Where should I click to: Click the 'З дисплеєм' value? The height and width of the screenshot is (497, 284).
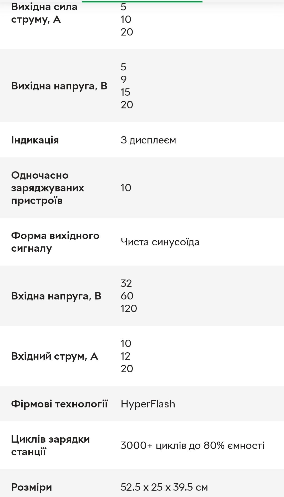148,140
